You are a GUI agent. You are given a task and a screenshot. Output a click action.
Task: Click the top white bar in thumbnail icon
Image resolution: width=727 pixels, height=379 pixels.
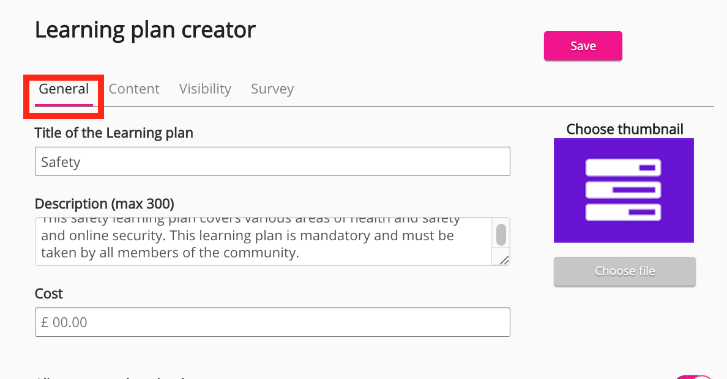[x=623, y=167]
